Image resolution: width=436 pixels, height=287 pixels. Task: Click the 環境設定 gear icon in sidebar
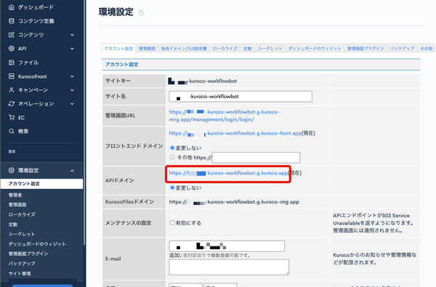pyautogui.click(x=12, y=170)
